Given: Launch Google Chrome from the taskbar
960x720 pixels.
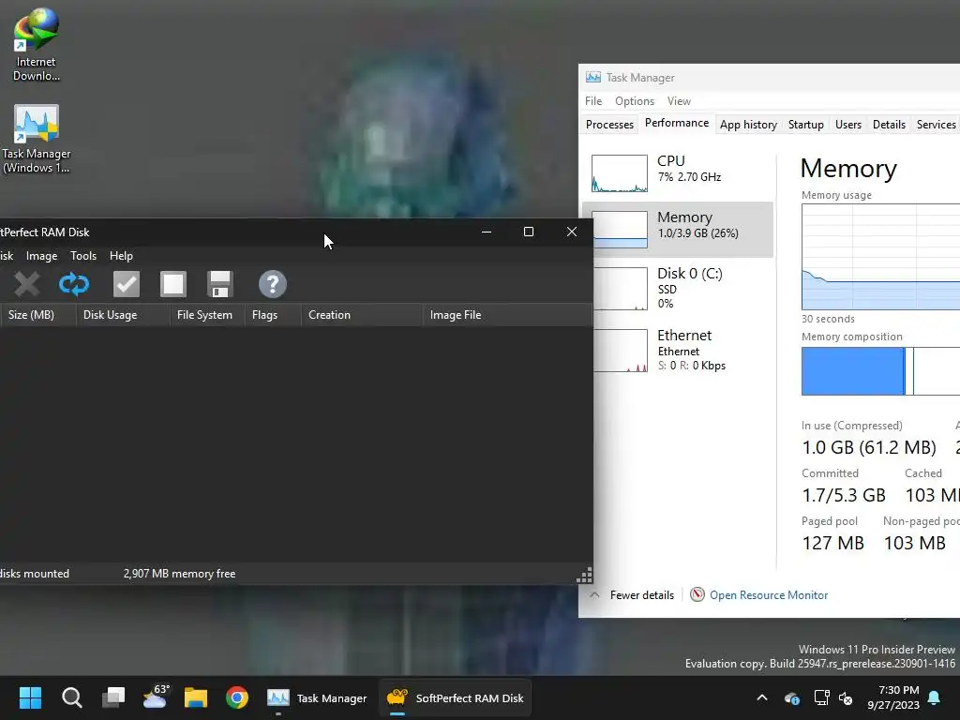Looking at the screenshot, I should tap(237, 697).
